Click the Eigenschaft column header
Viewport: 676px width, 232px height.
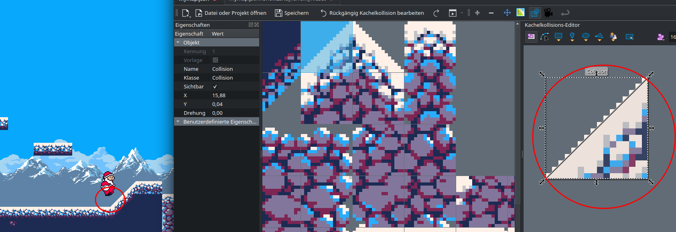pos(192,34)
